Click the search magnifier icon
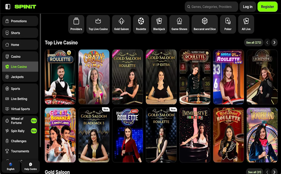This screenshot has width=281, height=174. (188, 7)
